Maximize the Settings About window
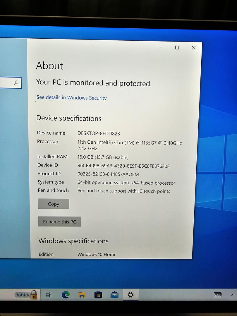 [177, 47]
